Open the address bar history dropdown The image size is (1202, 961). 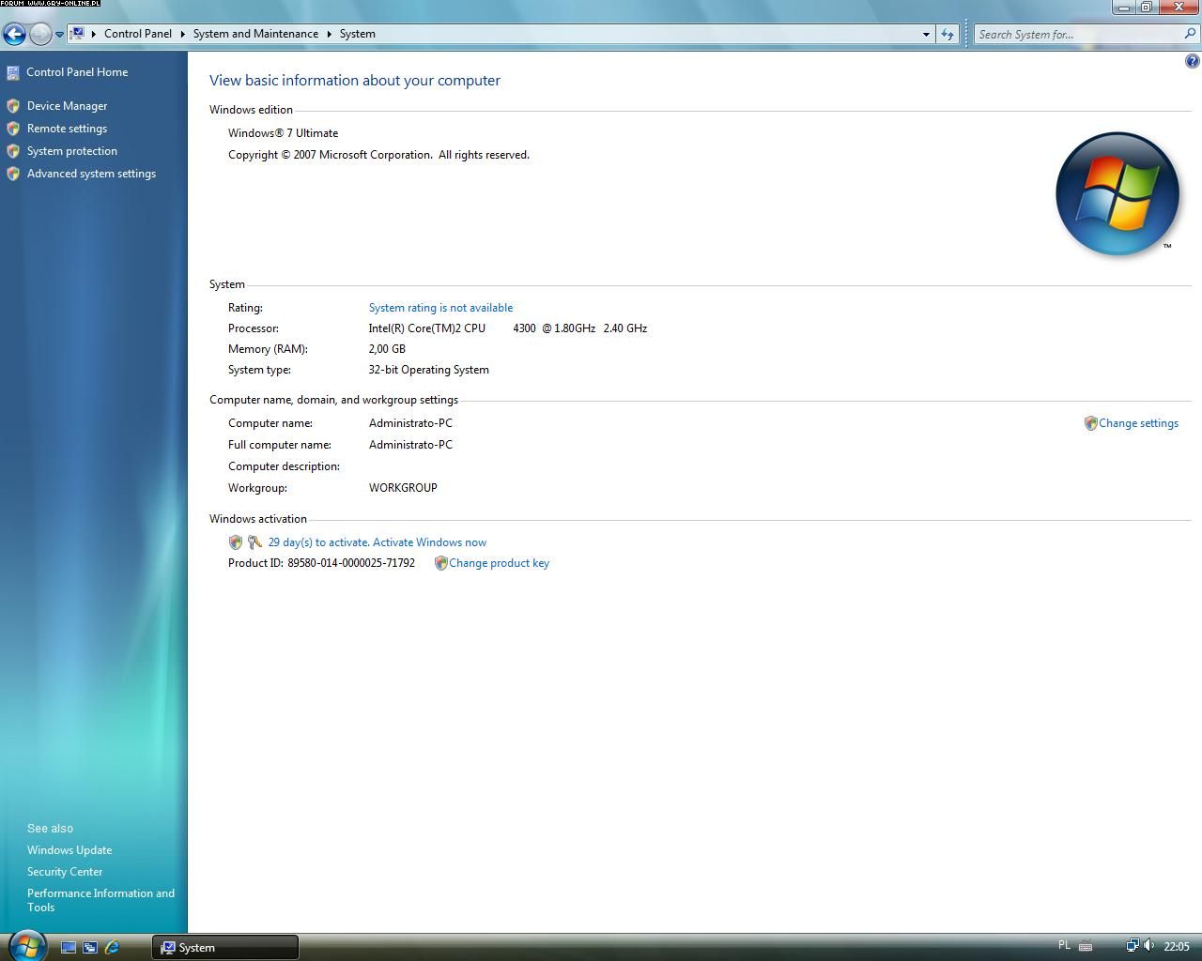[x=926, y=35]
